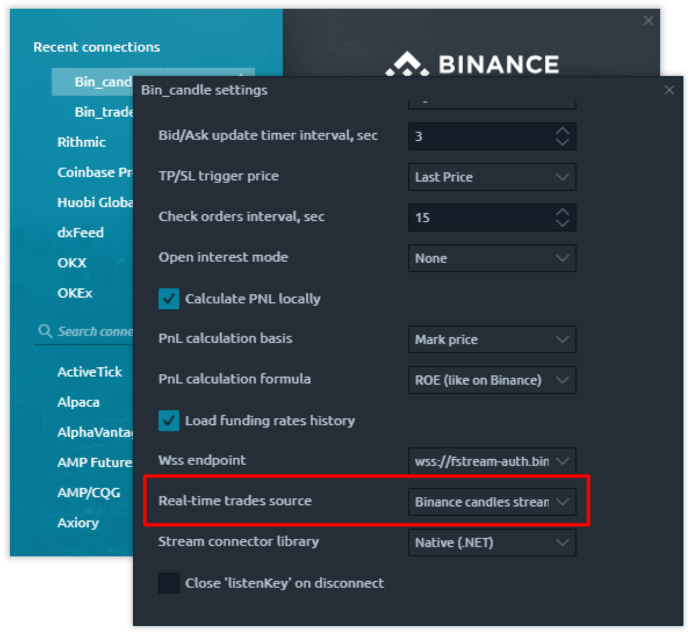695x633 pixels.
Task: Open PnL calculation formula dropdown
Action: tap(492, 380)
